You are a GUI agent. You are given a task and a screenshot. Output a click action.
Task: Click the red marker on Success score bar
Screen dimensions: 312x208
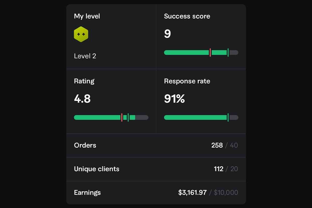point(210,53)
